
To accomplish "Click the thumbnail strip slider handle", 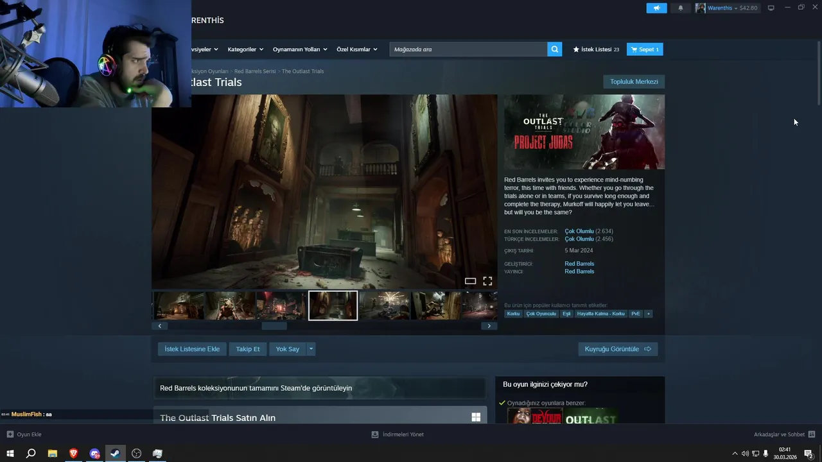I will pos(274,326).
